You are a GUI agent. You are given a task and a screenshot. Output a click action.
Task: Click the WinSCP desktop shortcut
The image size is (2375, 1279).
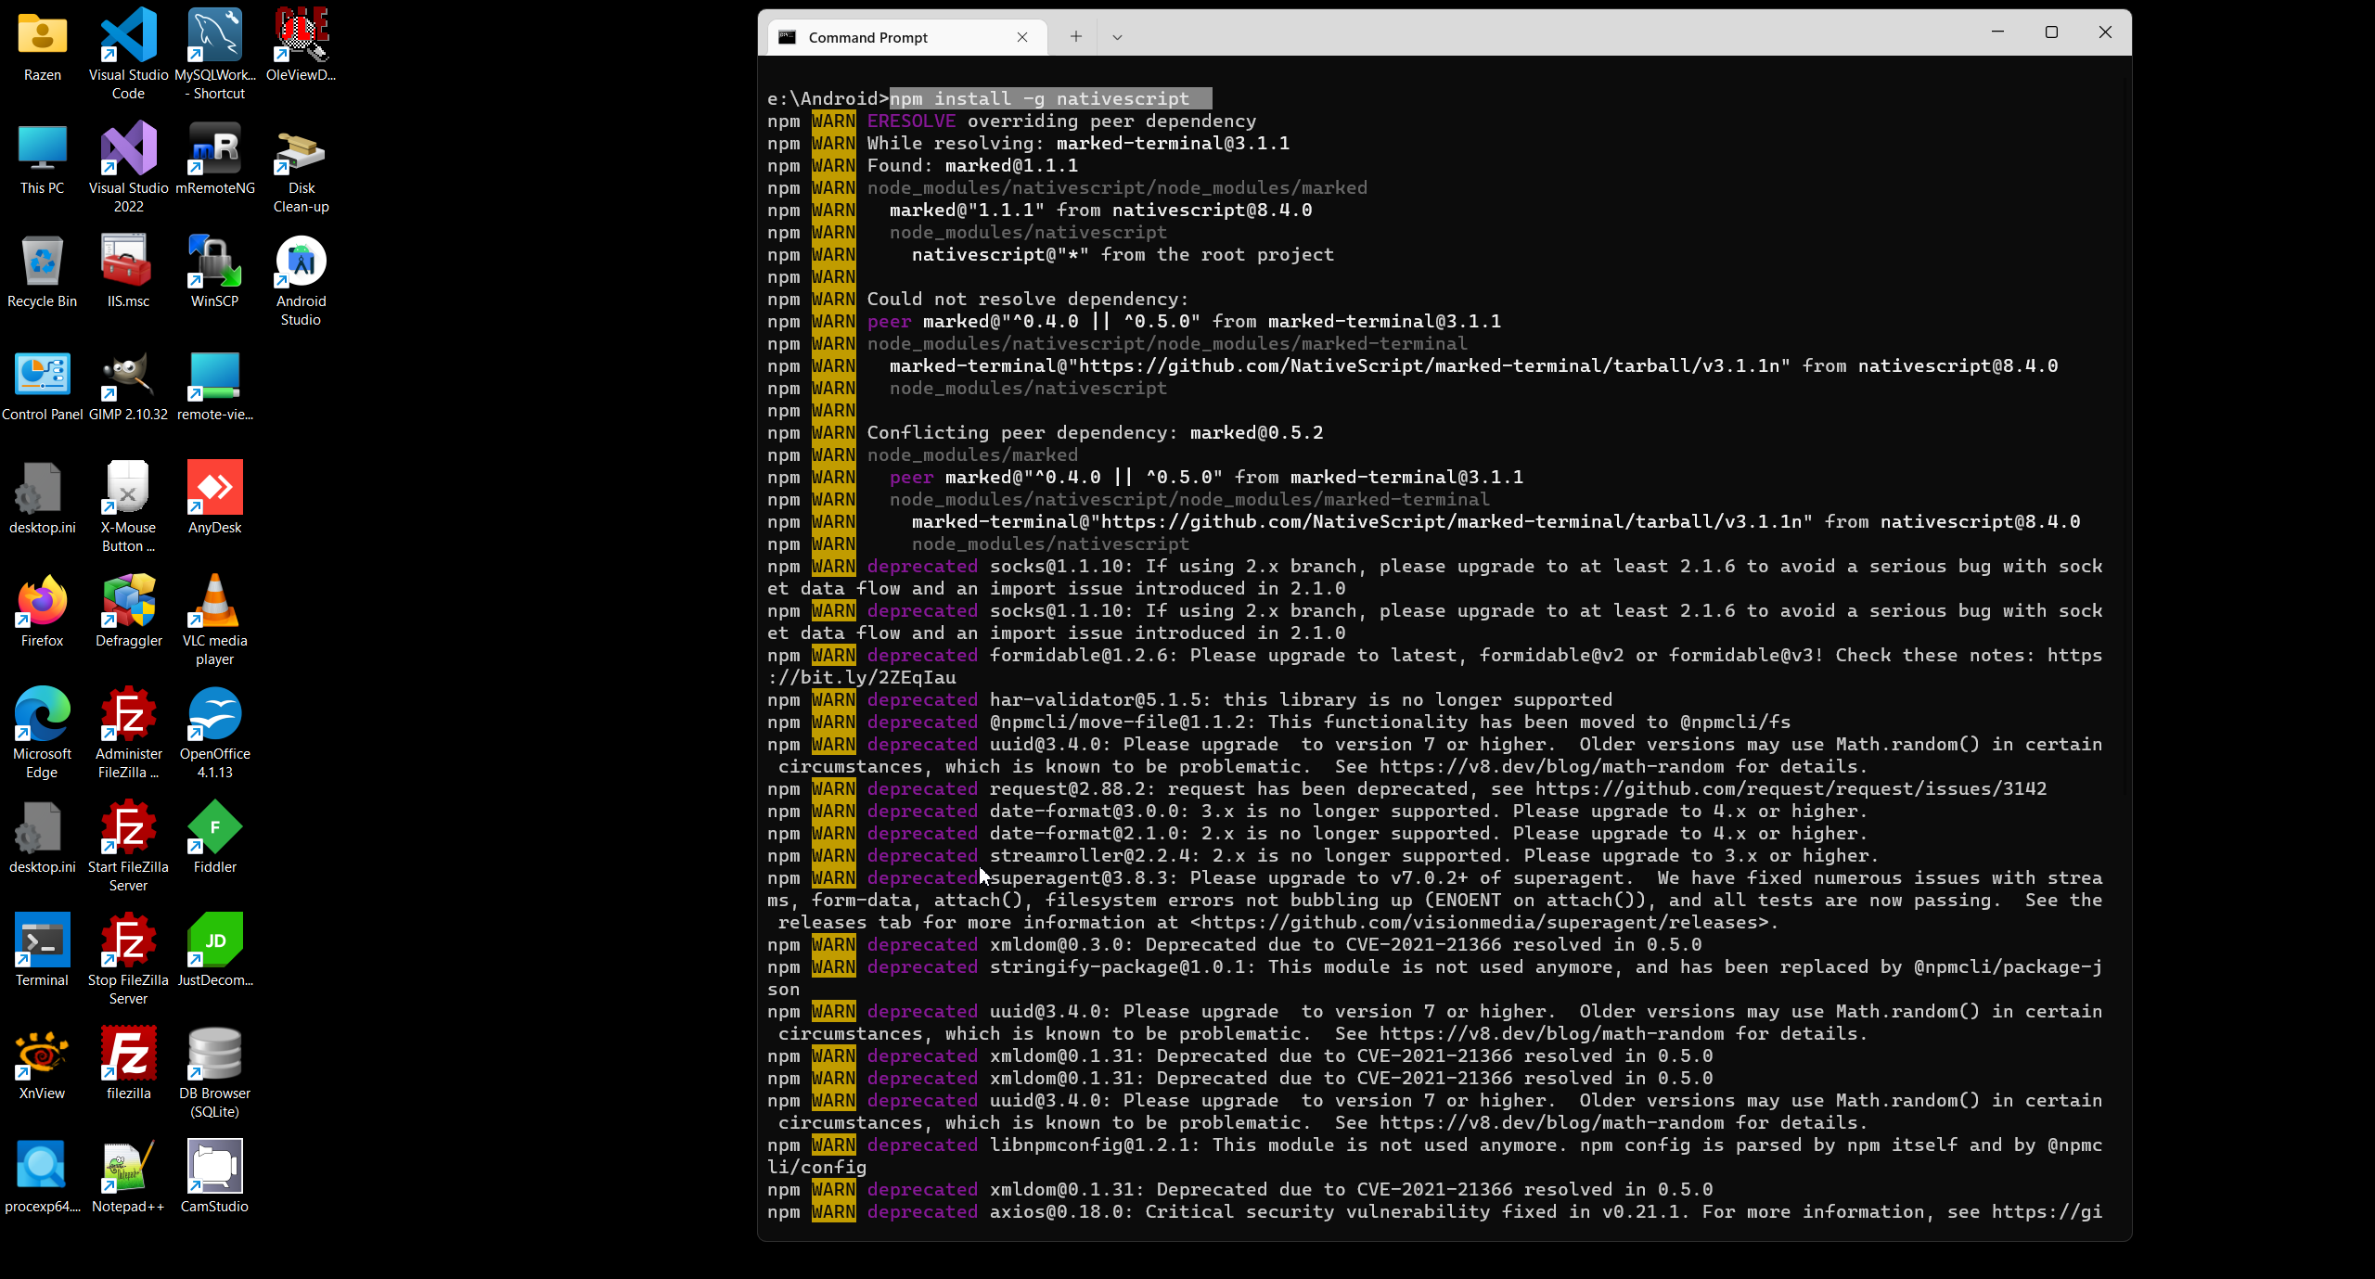click(x=214, y=263)
